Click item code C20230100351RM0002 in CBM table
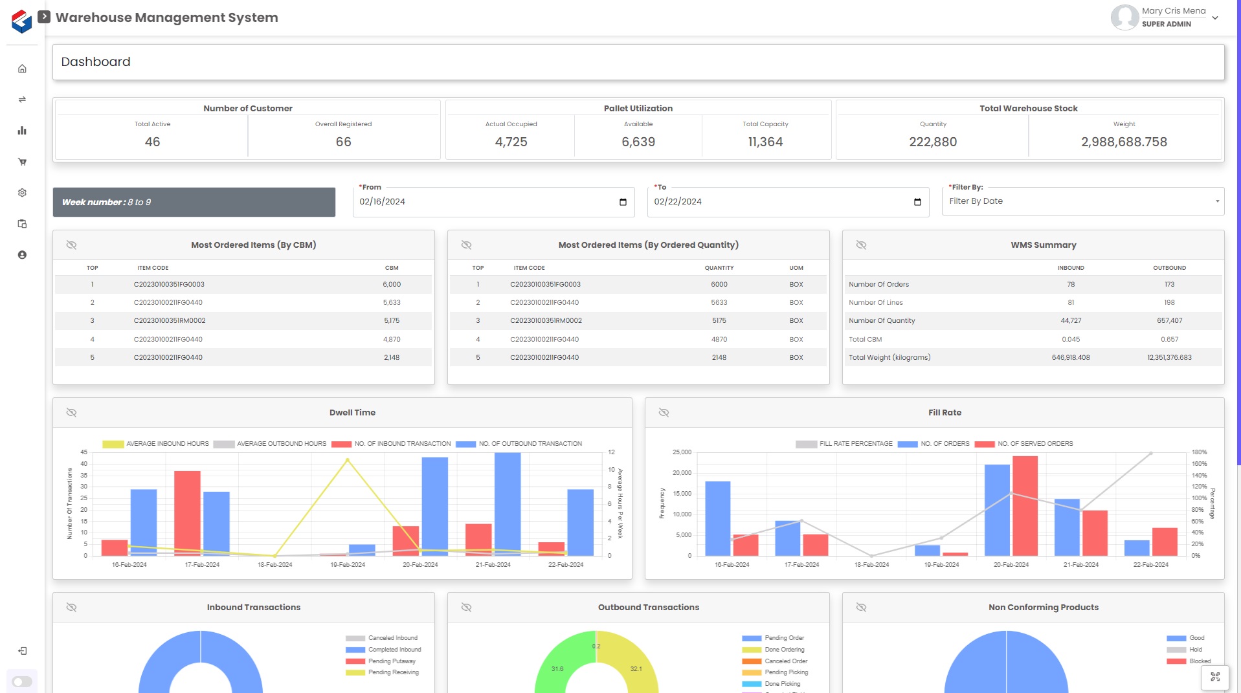The height and width of the screenshot is (693, 1241). pos(170,321)
